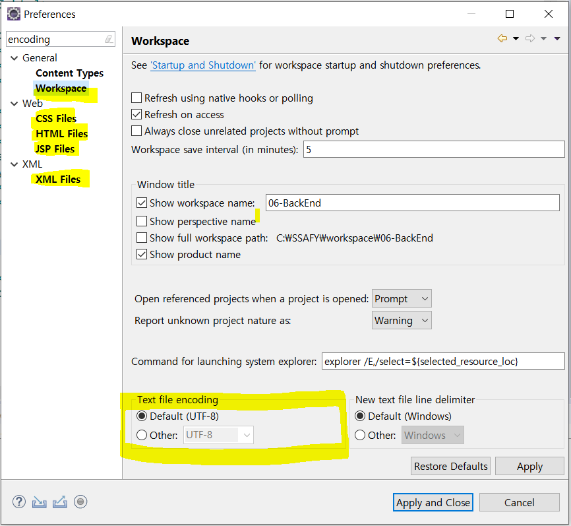Screen dimensions: 571x526
Task: Open the Help contents icon
Action: click(19, 502)
